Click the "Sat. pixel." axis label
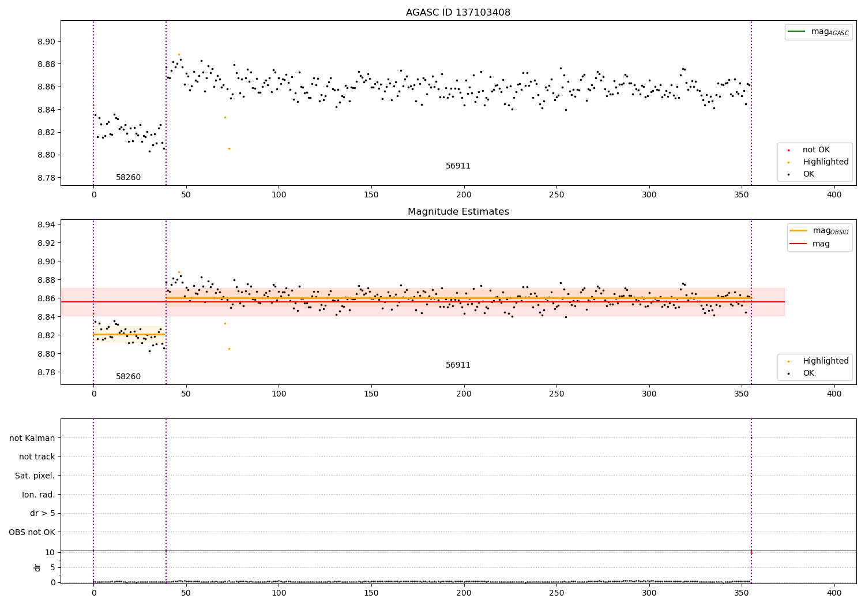 pyautogui.click(x=35, y=476)
